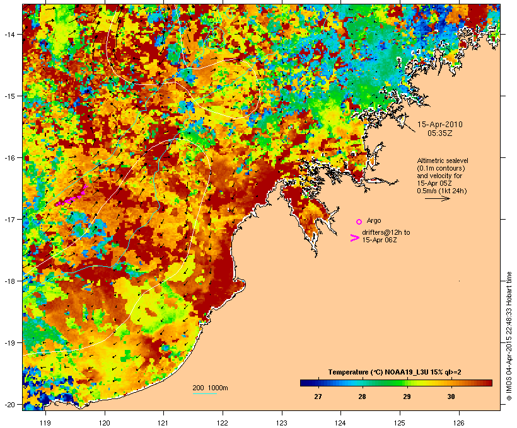Click the time label 05:35Z
Image resolution: width=517 pixels, height=428 pixels.
(440, 133)
